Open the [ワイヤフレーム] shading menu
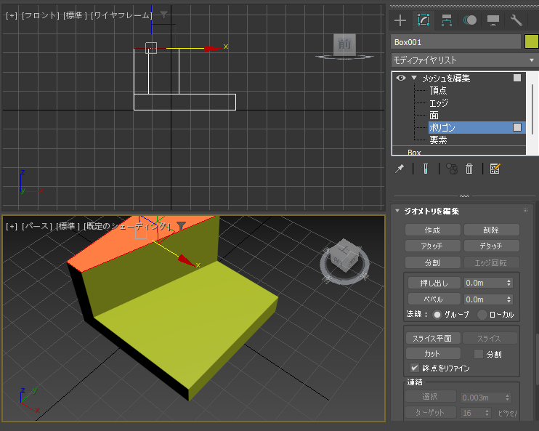Image resolution: width=539 pixels, height=431 pixels. click(x=122, y=15)
